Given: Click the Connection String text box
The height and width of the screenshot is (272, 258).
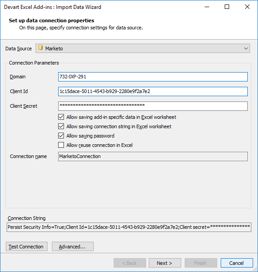Looking at the screenshot, I should tap(129, 227).
